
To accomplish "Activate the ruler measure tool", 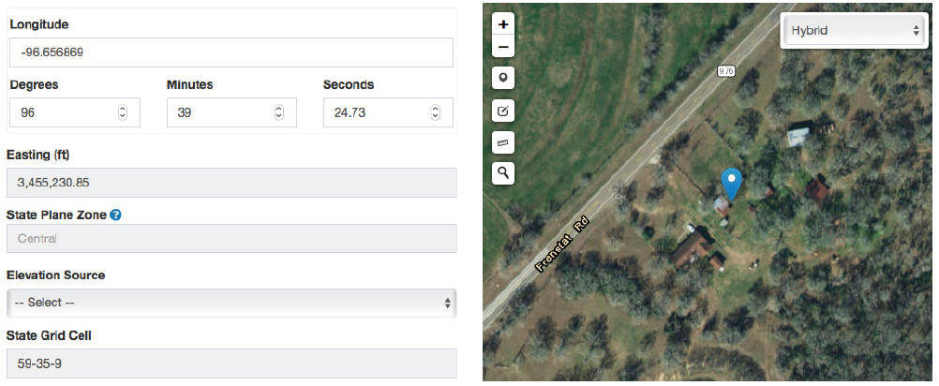I will (x=503, y=143).
